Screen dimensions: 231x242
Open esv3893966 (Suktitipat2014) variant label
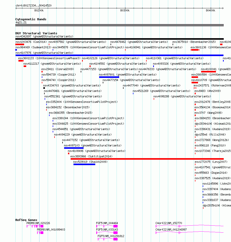coord(91,156)
